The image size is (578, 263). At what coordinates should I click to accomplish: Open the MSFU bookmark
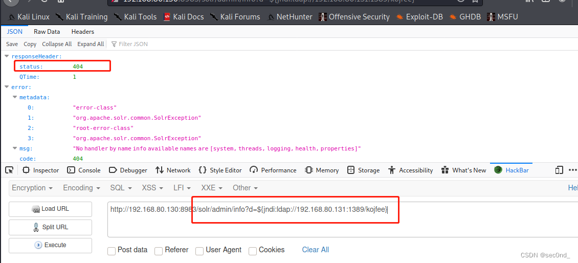pos(502,16)
